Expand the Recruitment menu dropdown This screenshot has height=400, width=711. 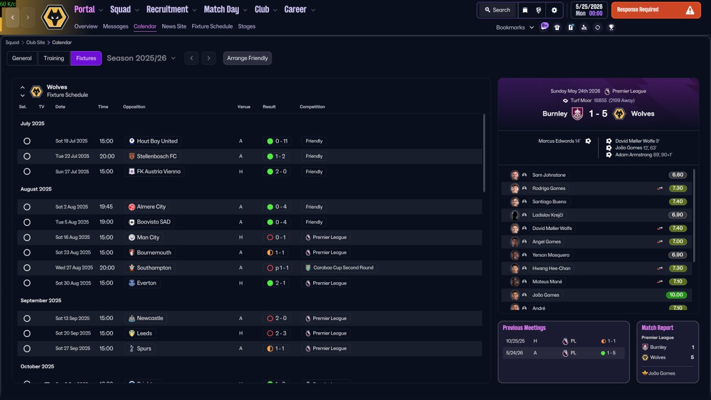(194, 10)
